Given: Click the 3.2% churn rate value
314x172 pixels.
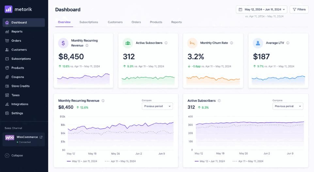Looking at the screenshot, I should pos(196,57).
